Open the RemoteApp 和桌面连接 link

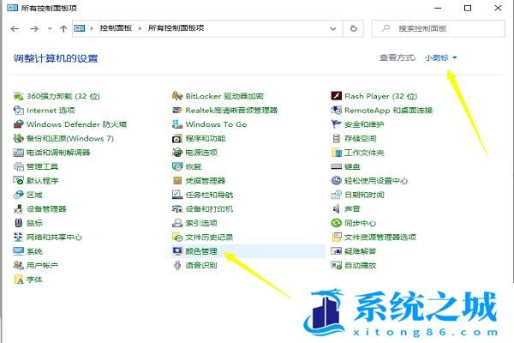point(388,111)
